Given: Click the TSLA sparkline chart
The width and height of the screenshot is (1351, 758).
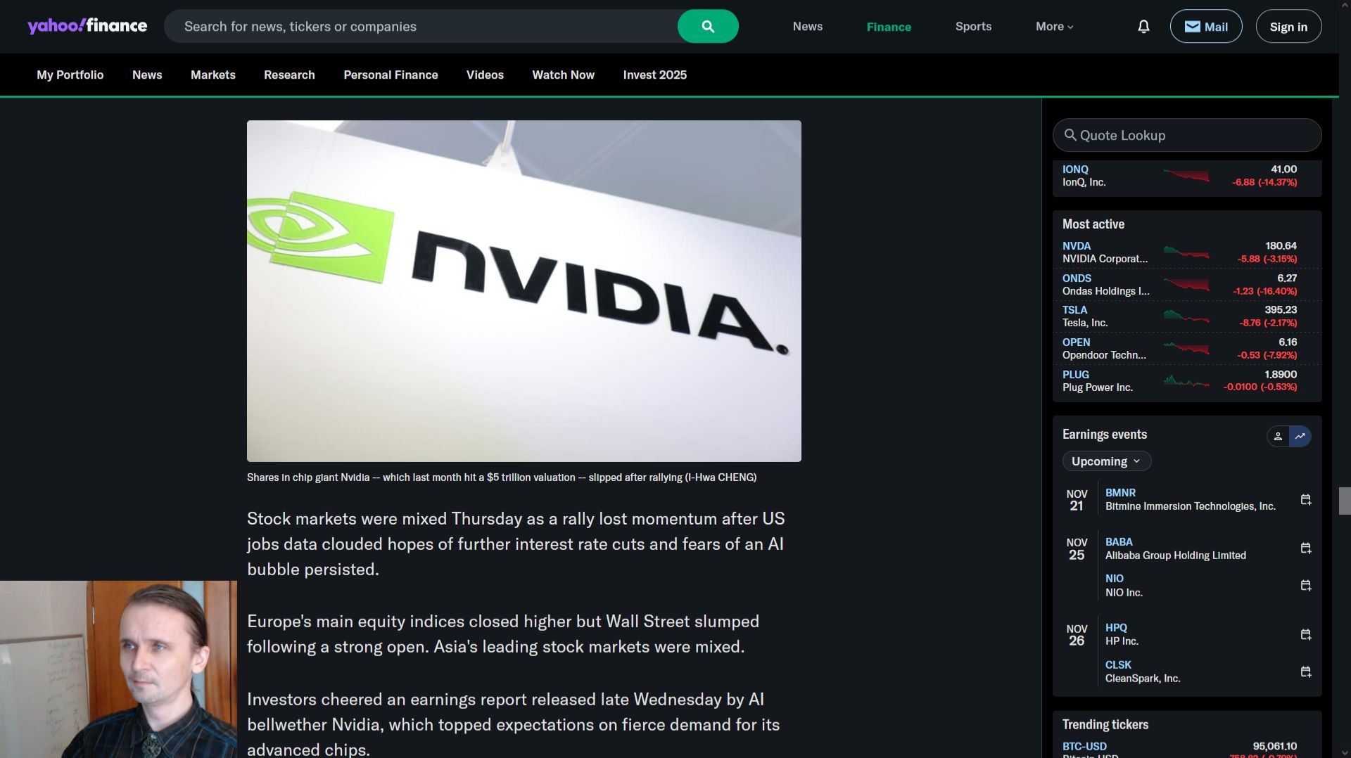Looking at the screenshot, I should tap(1186, 316).
